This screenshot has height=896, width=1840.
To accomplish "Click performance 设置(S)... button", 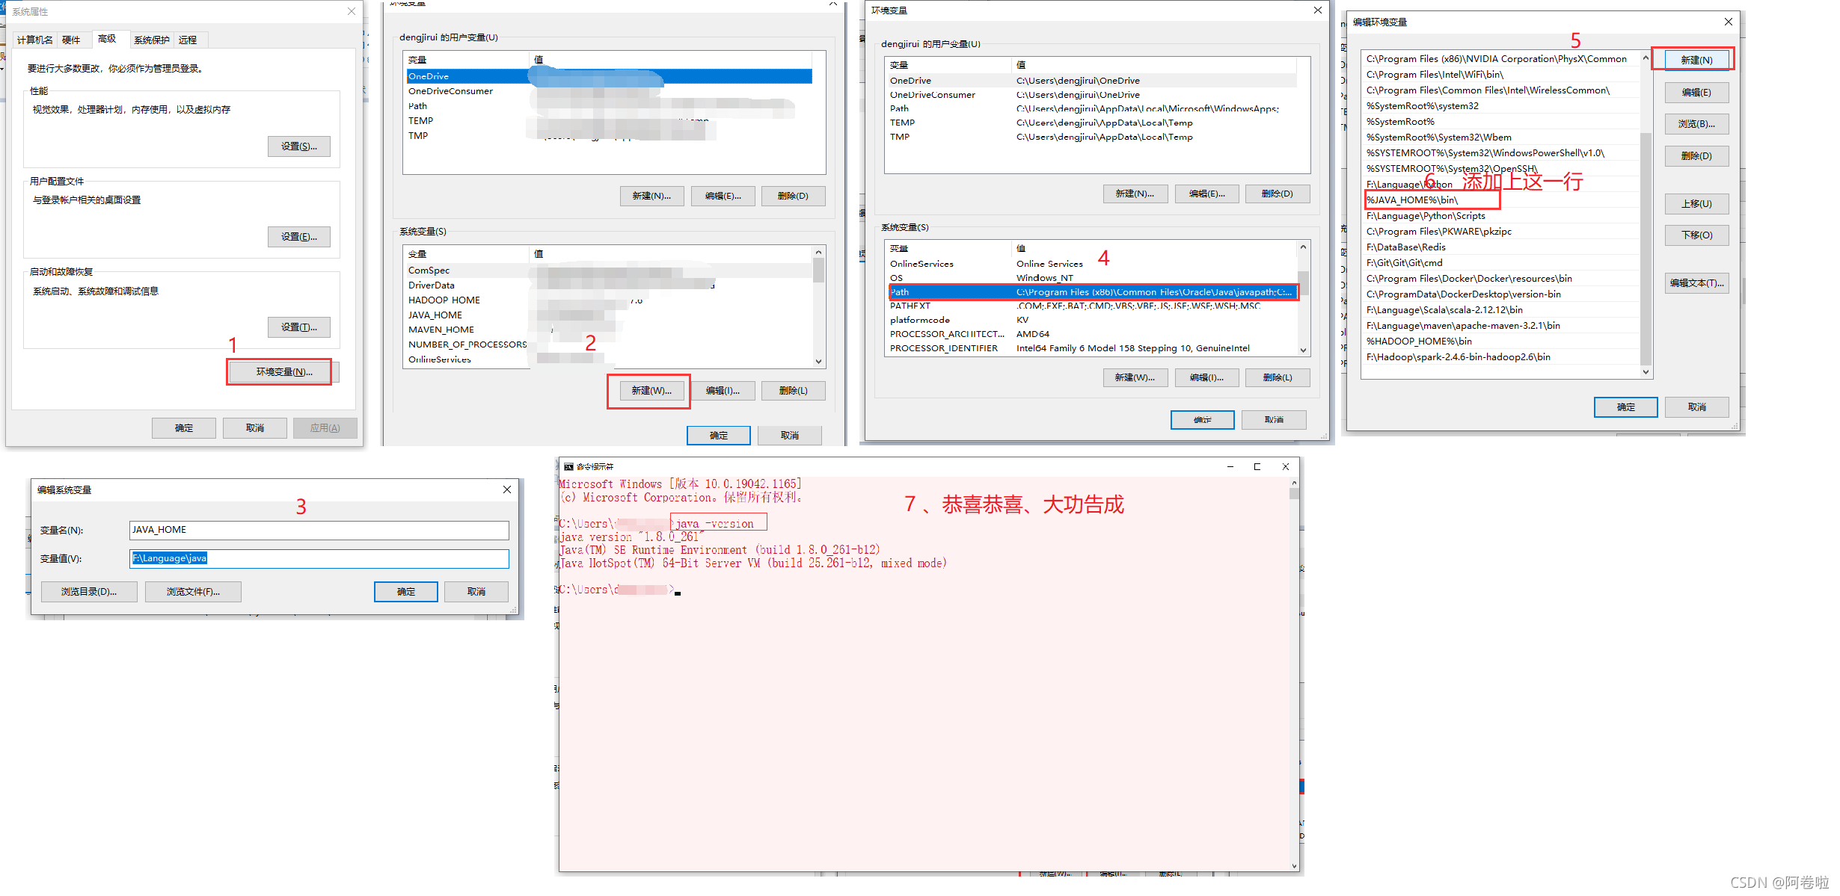I will [298, 146].
